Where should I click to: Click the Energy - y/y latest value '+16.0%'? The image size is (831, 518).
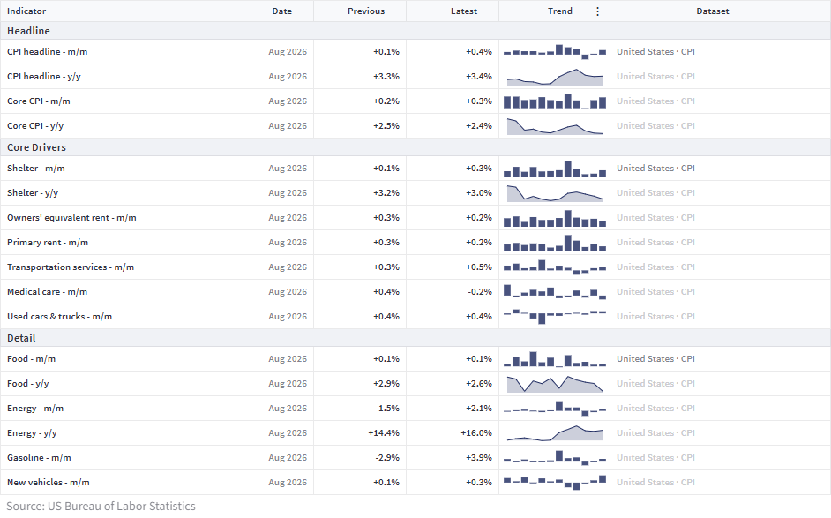point(475,433)
